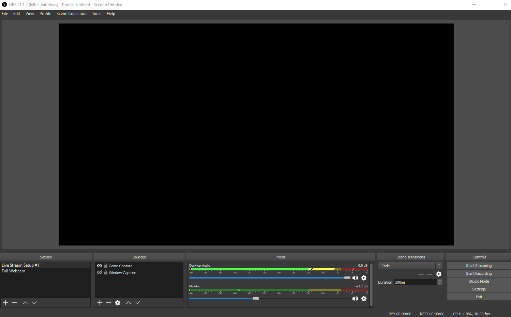Click the Duration input field

[x=416, y=282]
